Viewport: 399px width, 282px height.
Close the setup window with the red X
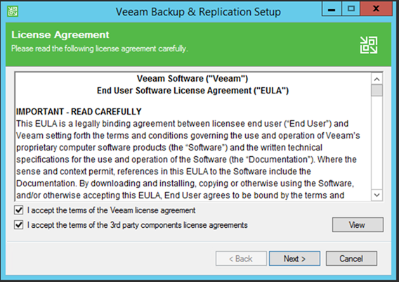[x=376, y=9]
